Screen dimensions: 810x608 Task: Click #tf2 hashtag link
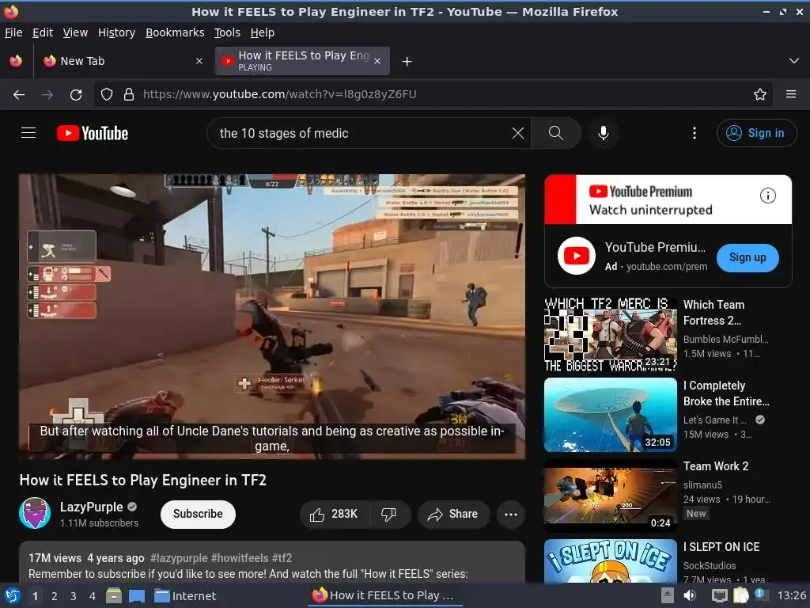tap(282, 558)
